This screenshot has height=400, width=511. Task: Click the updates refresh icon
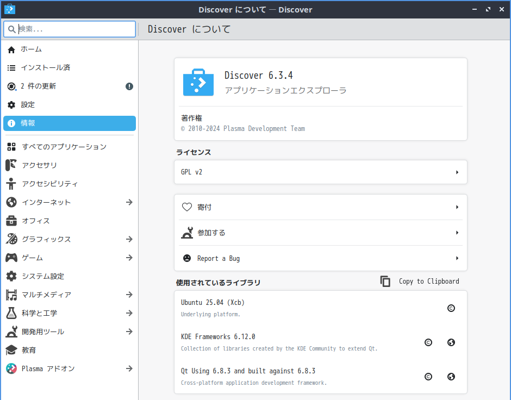pyautogui.click(x=11, y=86)
